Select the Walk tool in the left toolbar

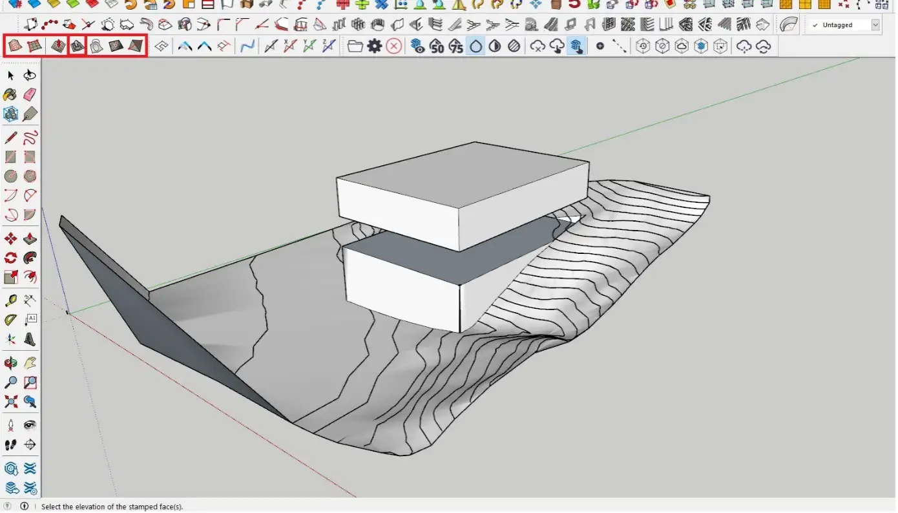click(10, 445)
